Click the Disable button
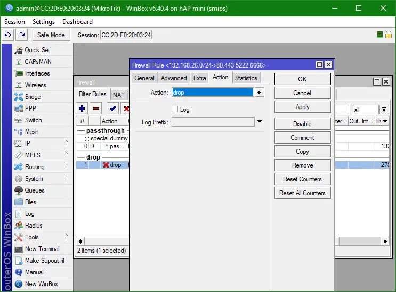Image resolution: width=396 pixels, height=292 pixels. (303, 124)
